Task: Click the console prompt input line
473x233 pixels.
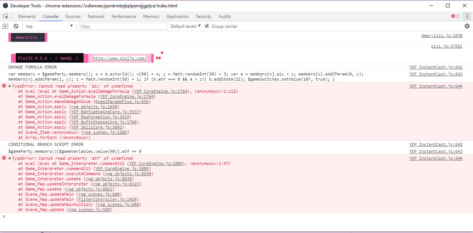Action: (236, 217)
